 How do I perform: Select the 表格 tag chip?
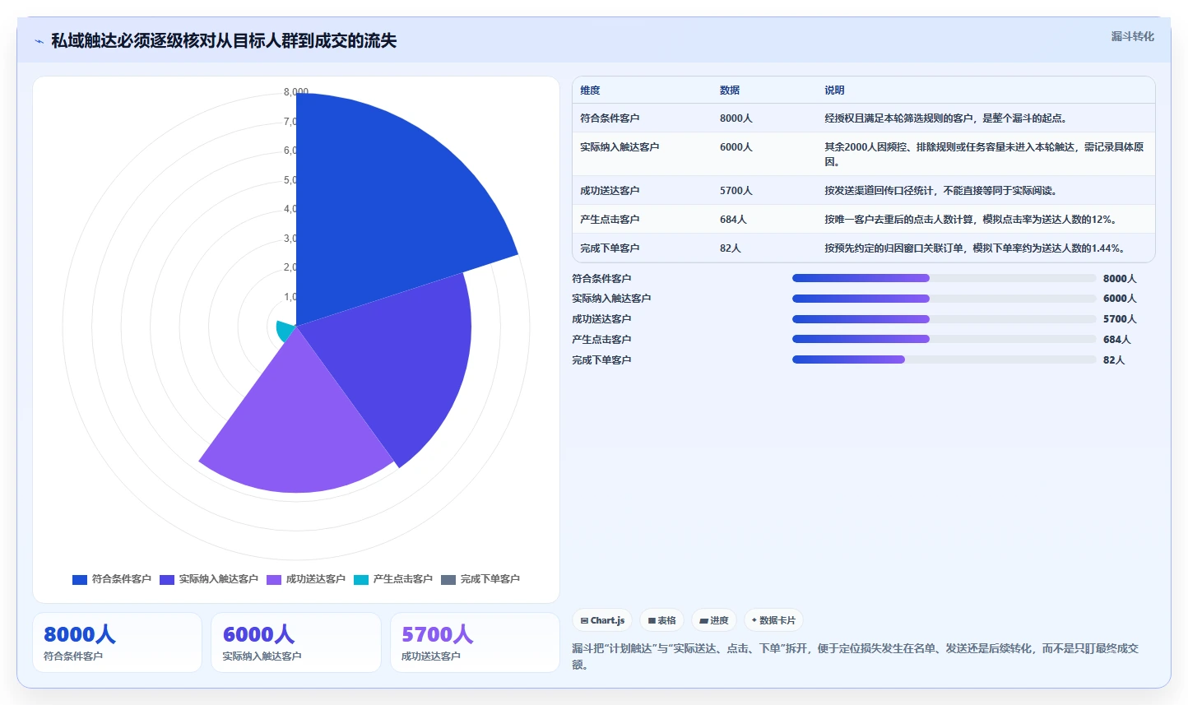pos(661,620)
